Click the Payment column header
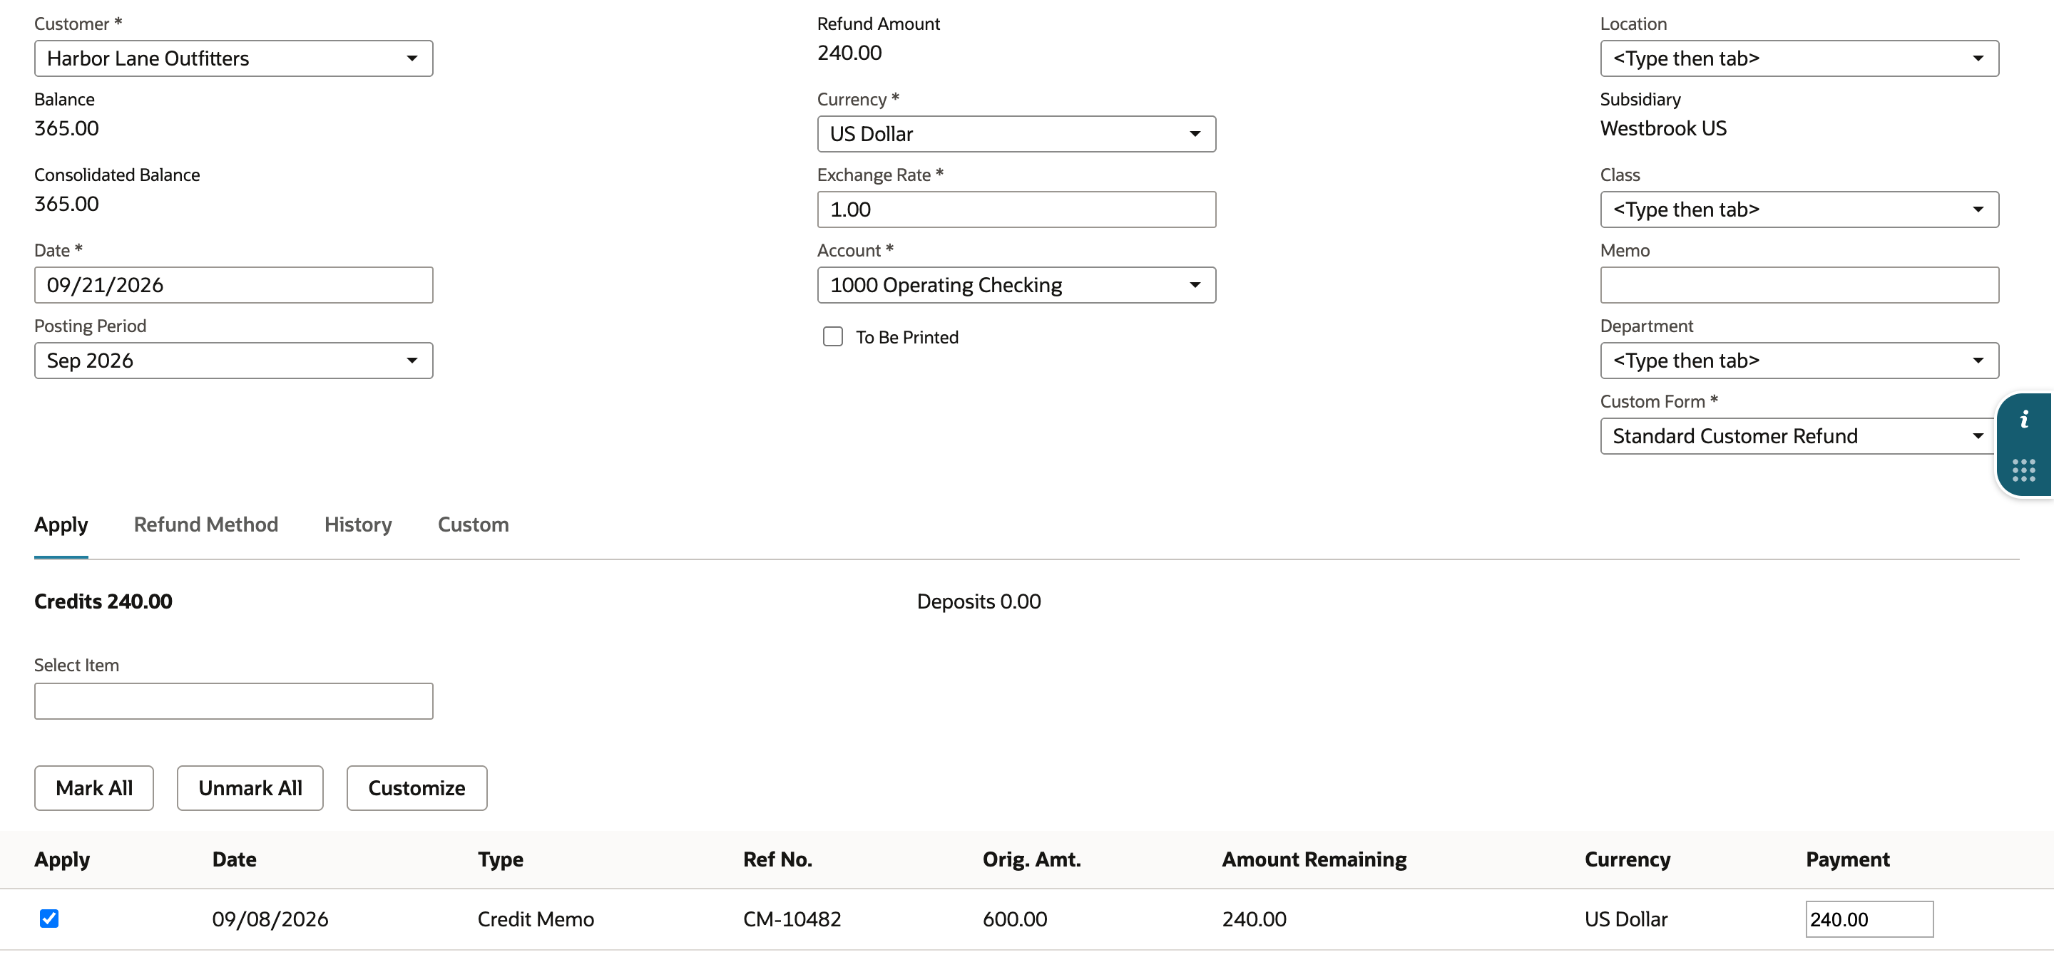The width and height of the screenshot is (2054, 962). coord(1847,859)
